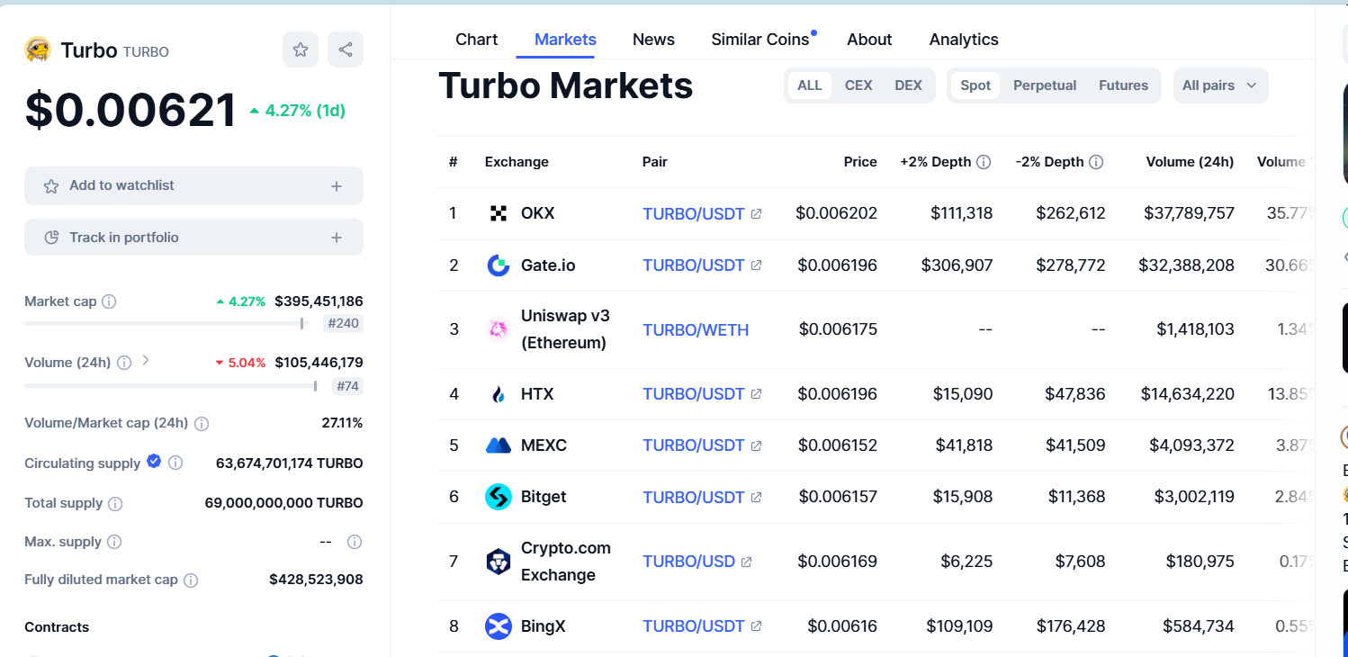Sort table by Price column header
The image size is (1348, 657).
[x=860, y=162]
